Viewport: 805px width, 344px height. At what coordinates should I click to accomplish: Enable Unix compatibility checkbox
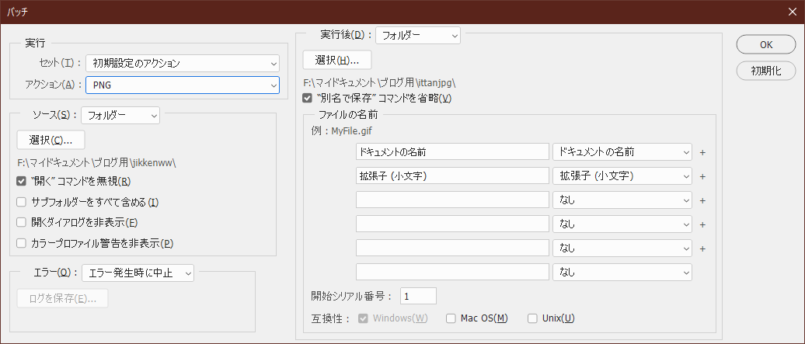point(532,318)
